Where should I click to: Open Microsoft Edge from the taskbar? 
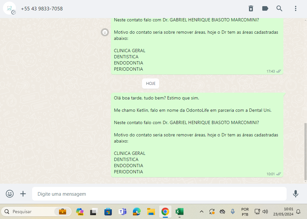coord(137,212)
